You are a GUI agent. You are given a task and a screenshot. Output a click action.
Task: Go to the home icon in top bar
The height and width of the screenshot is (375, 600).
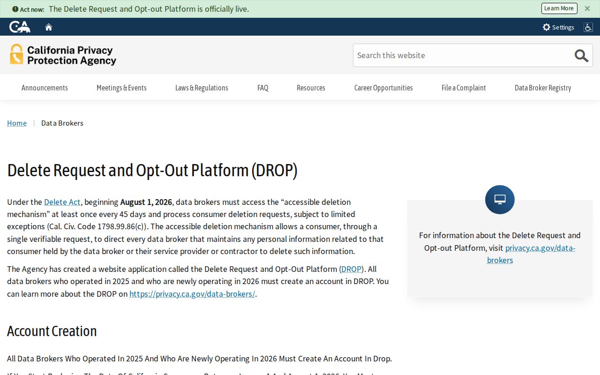pos(49,27)
